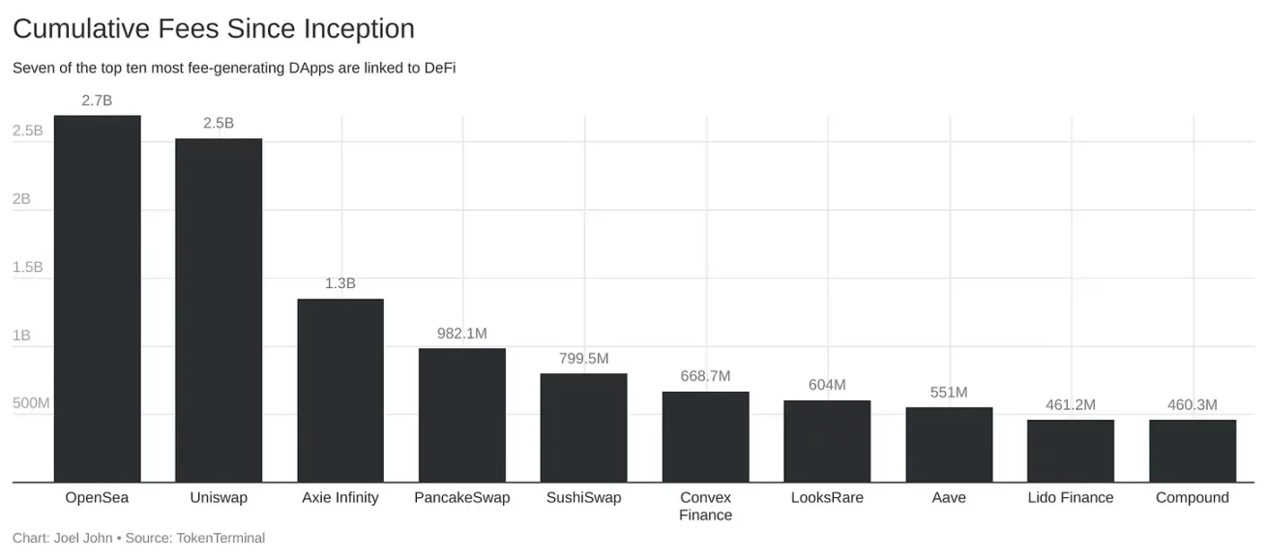Click the SushiSwap bar
This screenshot has height=559, width=1267.
(584, 428)
